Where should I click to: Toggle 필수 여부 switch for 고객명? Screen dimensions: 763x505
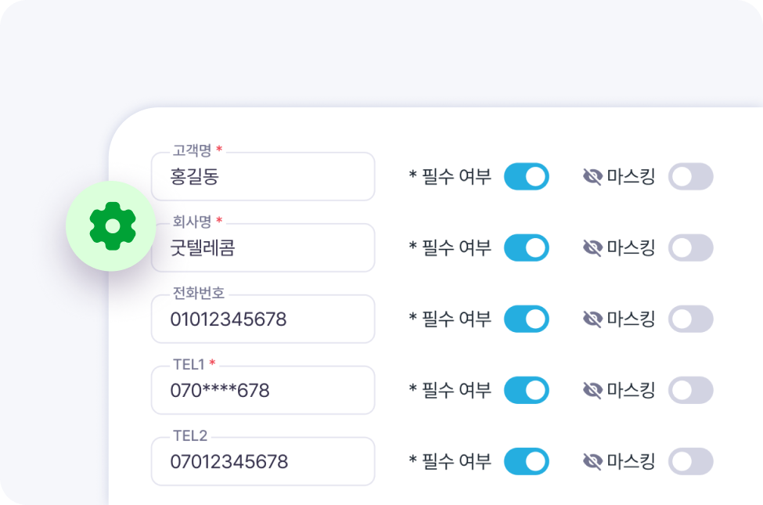(x=526, y=177)
